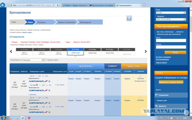Image resolution: width=192 pixels, height=120 pixels.
Task: Open the SU 15 flight number link
Action: pyautogui.click(x=32, y=76)
